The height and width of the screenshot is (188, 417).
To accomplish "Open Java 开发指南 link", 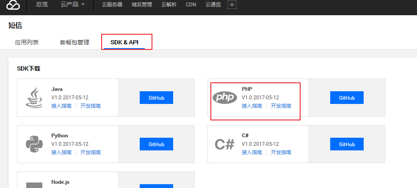I will (91, 106).
